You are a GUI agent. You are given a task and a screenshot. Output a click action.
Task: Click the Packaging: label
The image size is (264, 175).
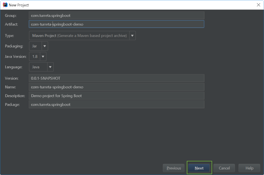click(14, 46)
